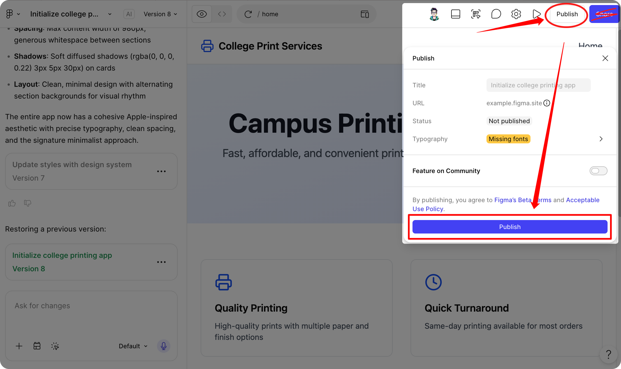The image size is (621, 369).
Task: Switch to preview eye mode
Action: [202, 14]
